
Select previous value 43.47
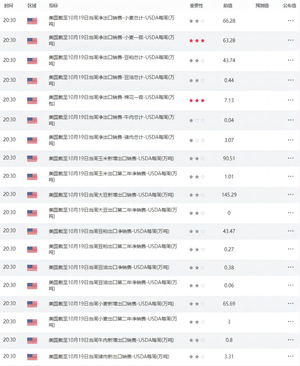[x=229, y=231]
